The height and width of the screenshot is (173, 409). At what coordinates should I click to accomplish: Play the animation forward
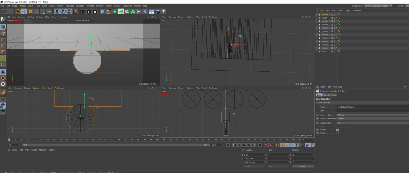[x=244, y=145]
